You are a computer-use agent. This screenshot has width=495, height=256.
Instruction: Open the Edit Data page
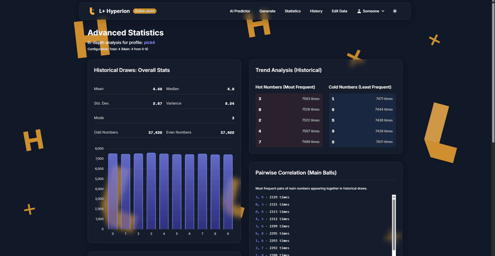[339, 11]
